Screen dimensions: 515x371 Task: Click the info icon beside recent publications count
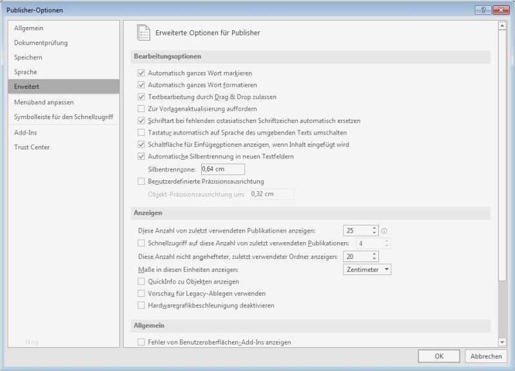[384, 231]
